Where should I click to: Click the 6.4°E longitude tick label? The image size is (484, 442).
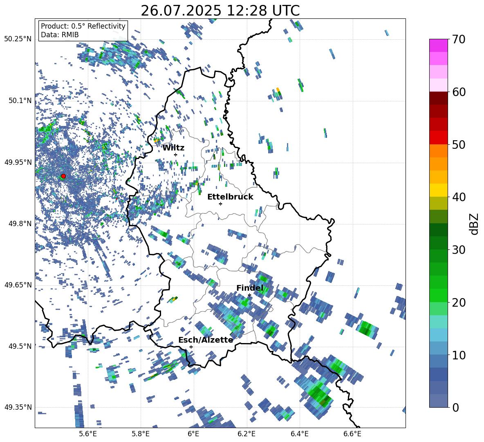[x=299, y=434]
